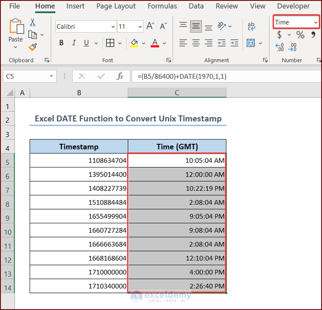Click Wrap Text icon
The height and width of the screenshot is (310, 322).
pos(251,26)
